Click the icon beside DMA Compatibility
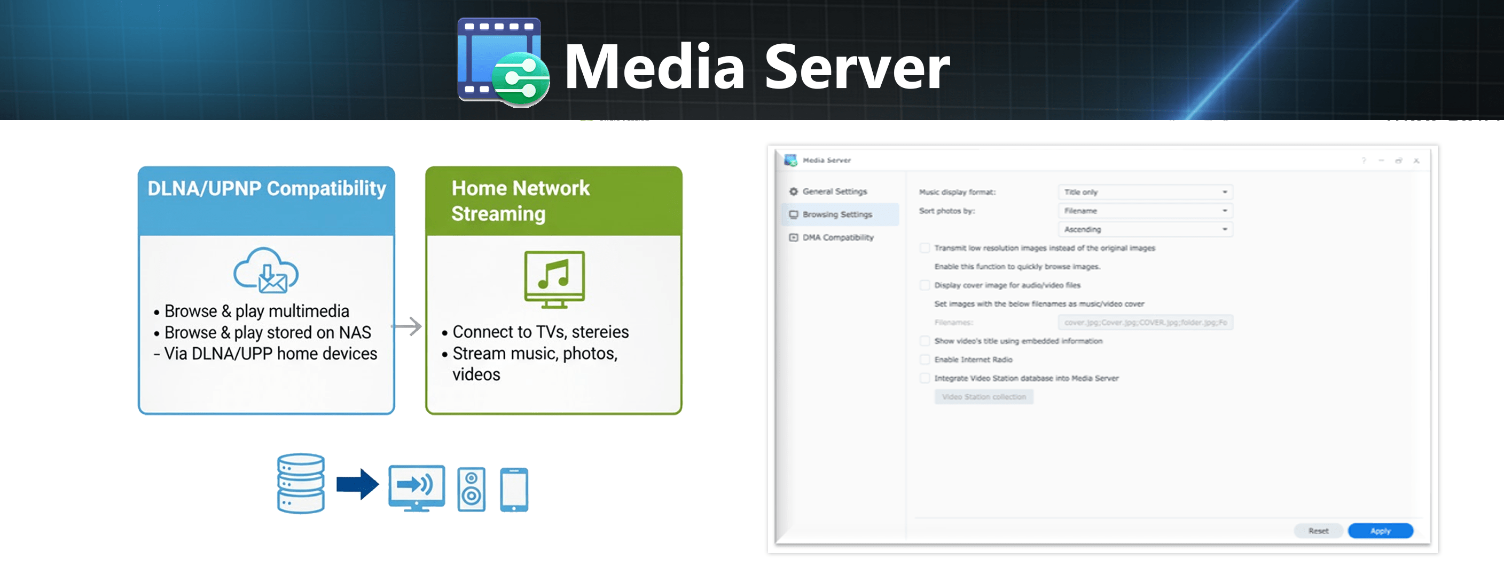 tap(793, 237)
